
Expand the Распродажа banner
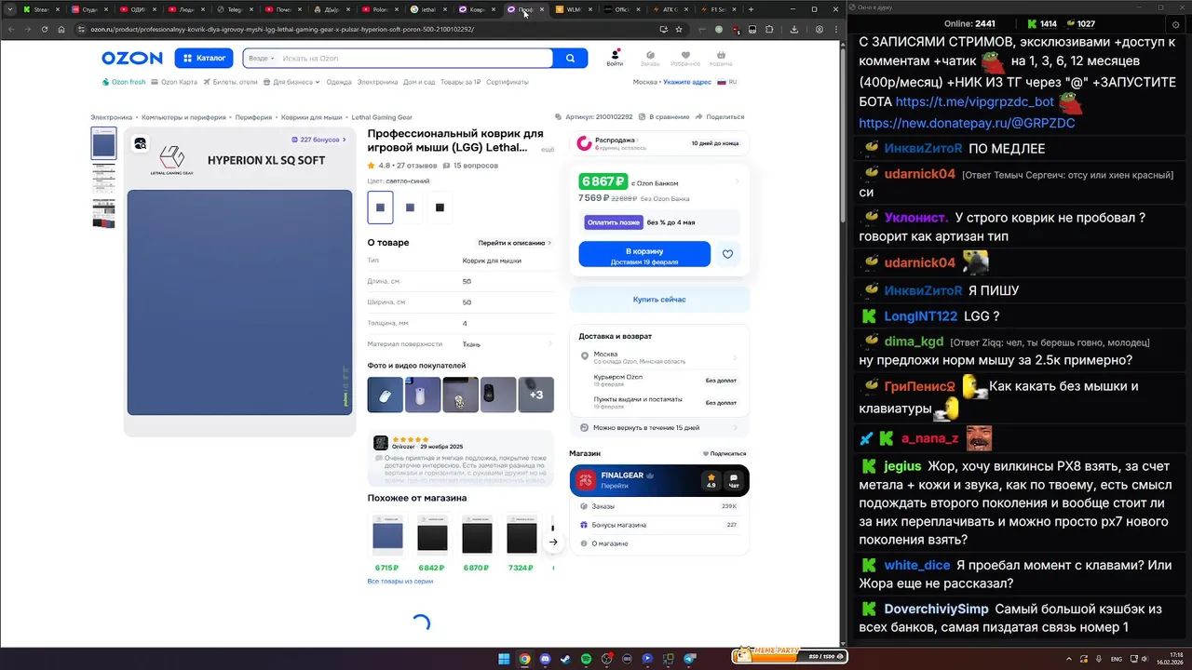pyautogui.click(x=659, y=143)
